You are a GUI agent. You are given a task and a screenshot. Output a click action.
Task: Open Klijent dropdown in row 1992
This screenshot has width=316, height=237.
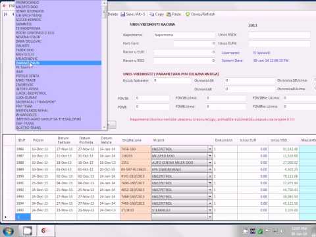tap(210, 190)
